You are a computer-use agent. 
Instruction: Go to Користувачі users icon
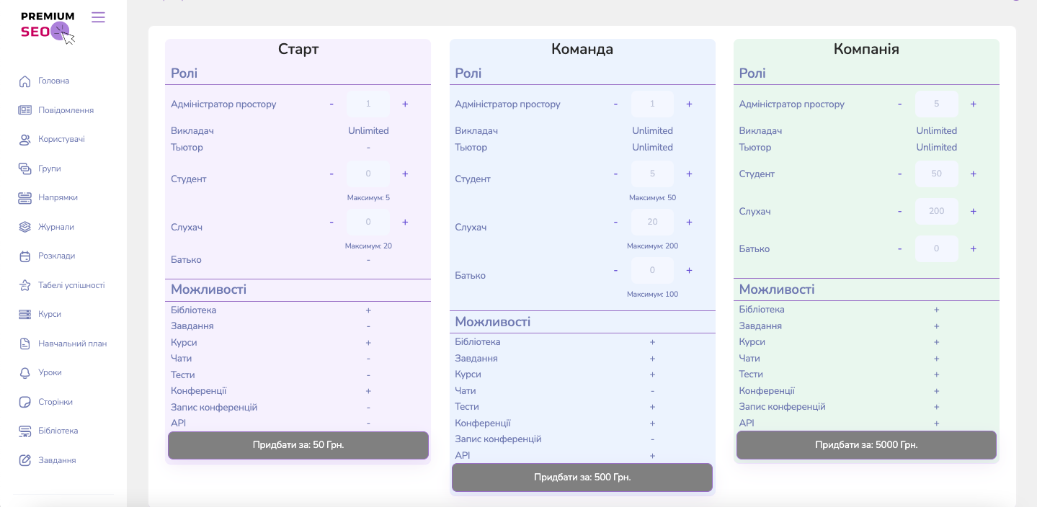click(25, 140)
